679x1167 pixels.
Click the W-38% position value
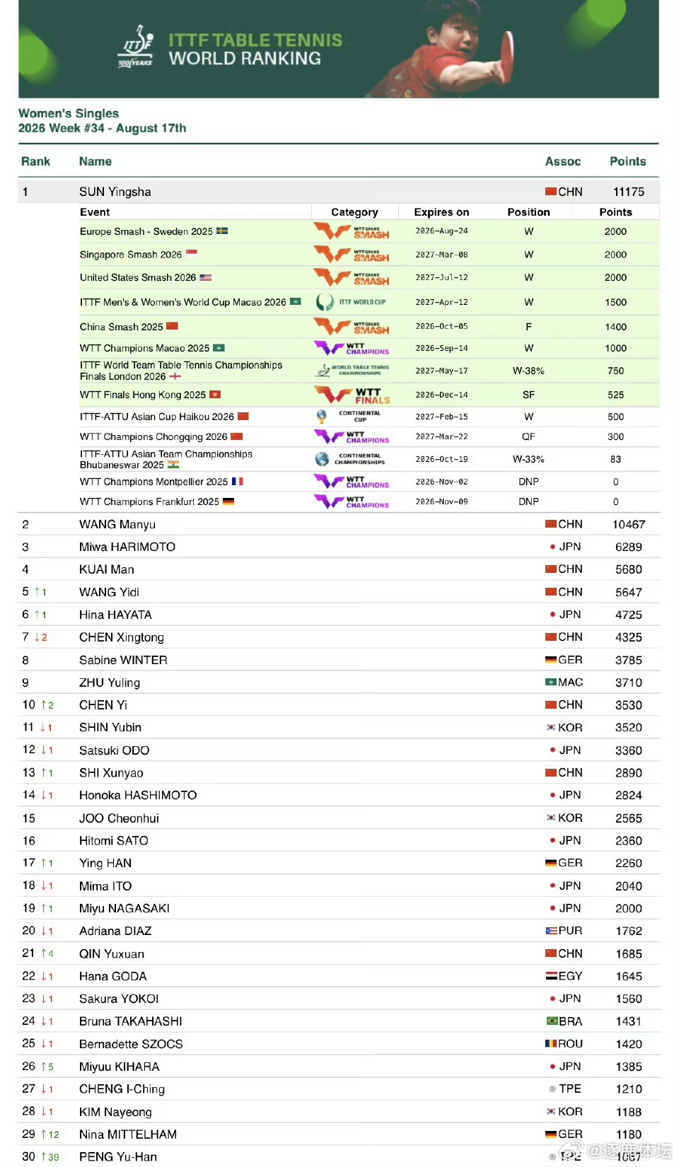tap(528, 371)
